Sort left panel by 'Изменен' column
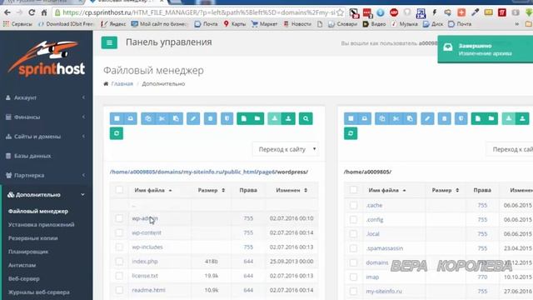 tap(291, 190)
